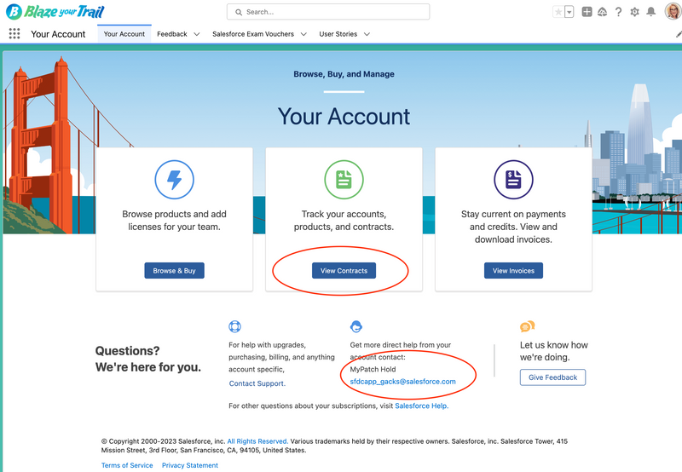
Task: Click the View Invoices button
Action: tap(513, 270)
